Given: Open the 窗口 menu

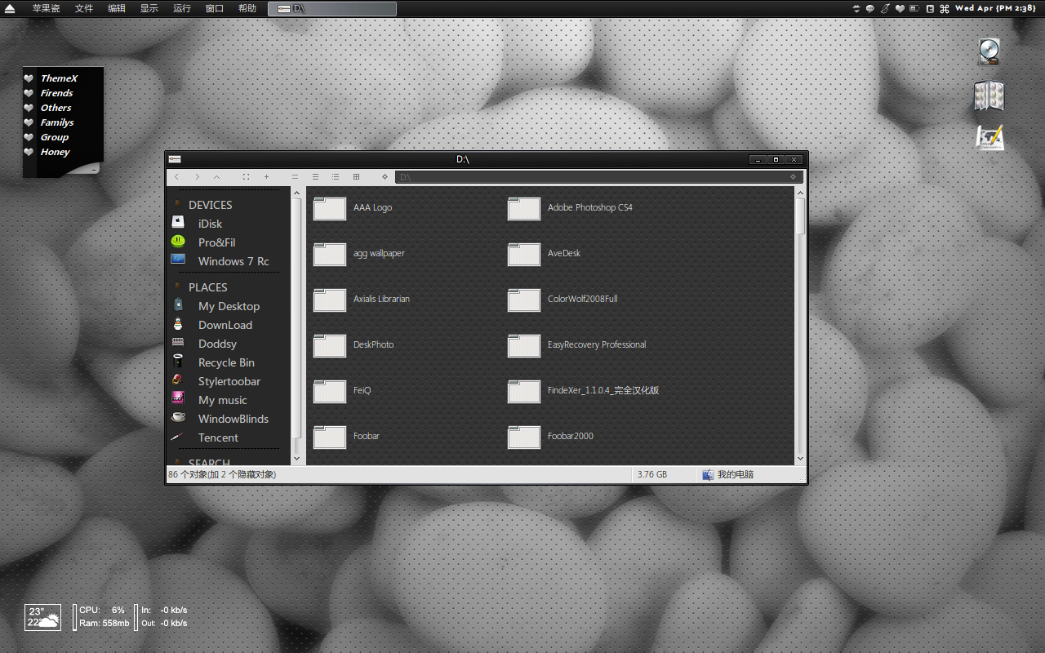Looking at the screenshot, I should (x=215, y=8).
